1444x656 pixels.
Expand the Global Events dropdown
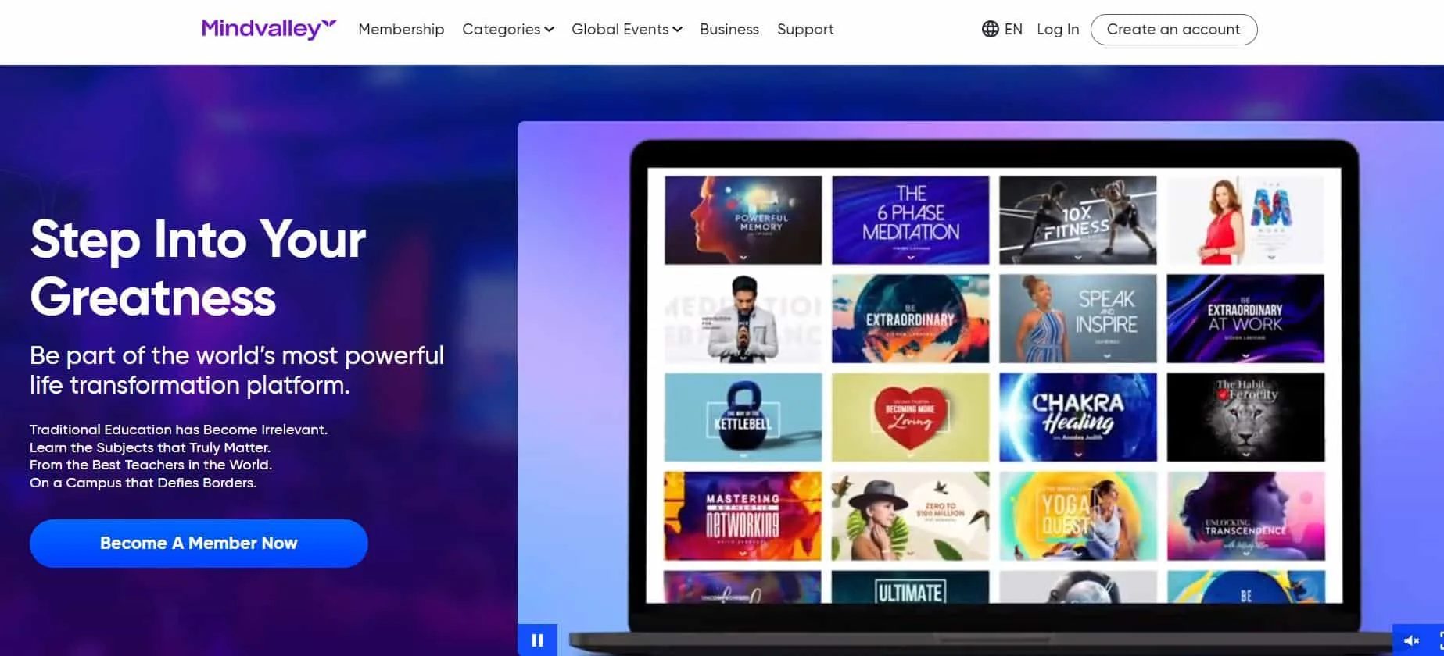627,30
